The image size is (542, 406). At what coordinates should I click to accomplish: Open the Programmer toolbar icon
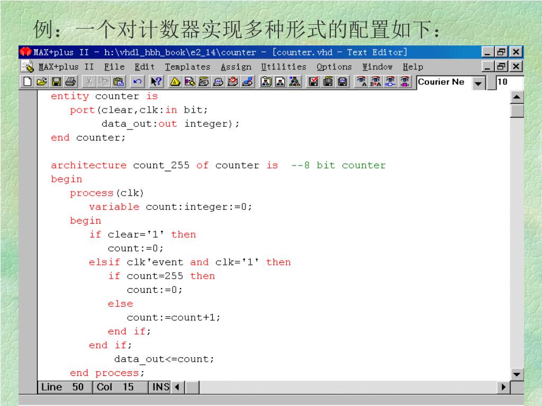248,82
